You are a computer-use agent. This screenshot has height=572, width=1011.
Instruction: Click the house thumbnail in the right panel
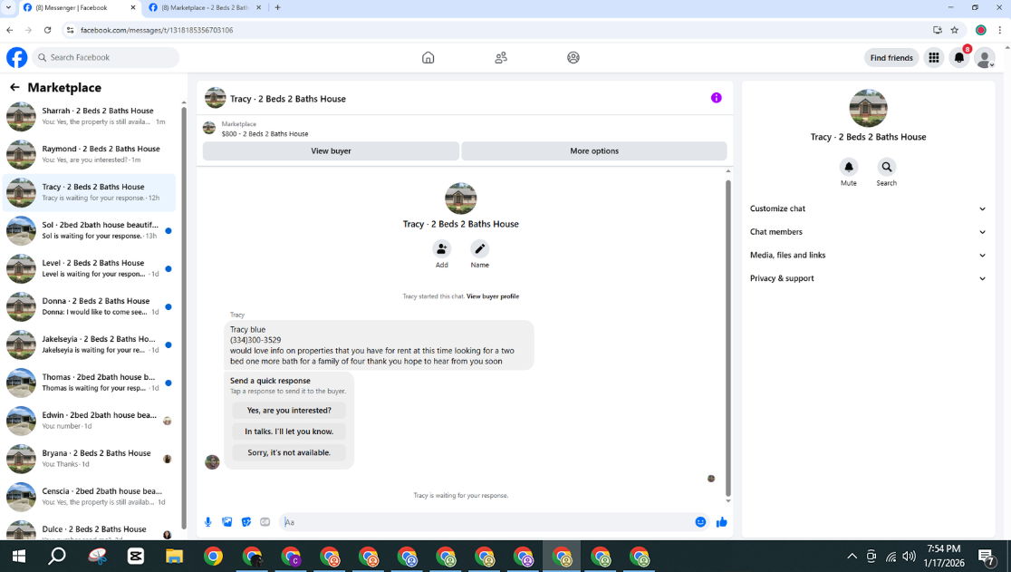(868, 109)
